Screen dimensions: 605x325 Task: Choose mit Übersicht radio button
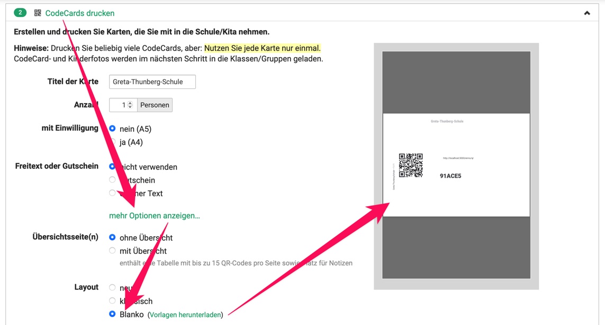tap(112, 250)
